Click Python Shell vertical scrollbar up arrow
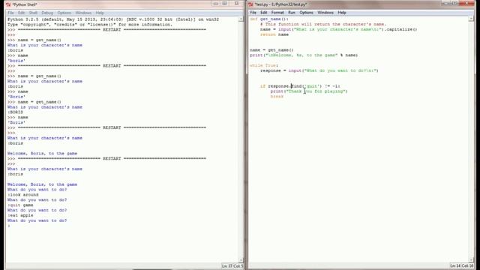The image size is (480, 270). tap(241, 19)
